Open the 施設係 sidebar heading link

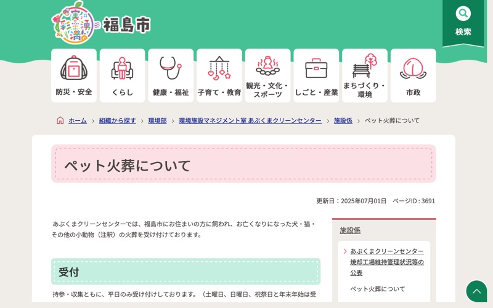[350, 230]
